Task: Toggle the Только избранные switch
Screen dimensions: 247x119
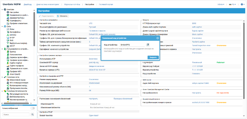Action: (32, 108)
